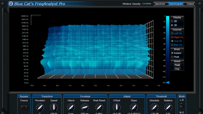Click the Attack knob
This screenshot has width=203, height=114.
[71, 107]
